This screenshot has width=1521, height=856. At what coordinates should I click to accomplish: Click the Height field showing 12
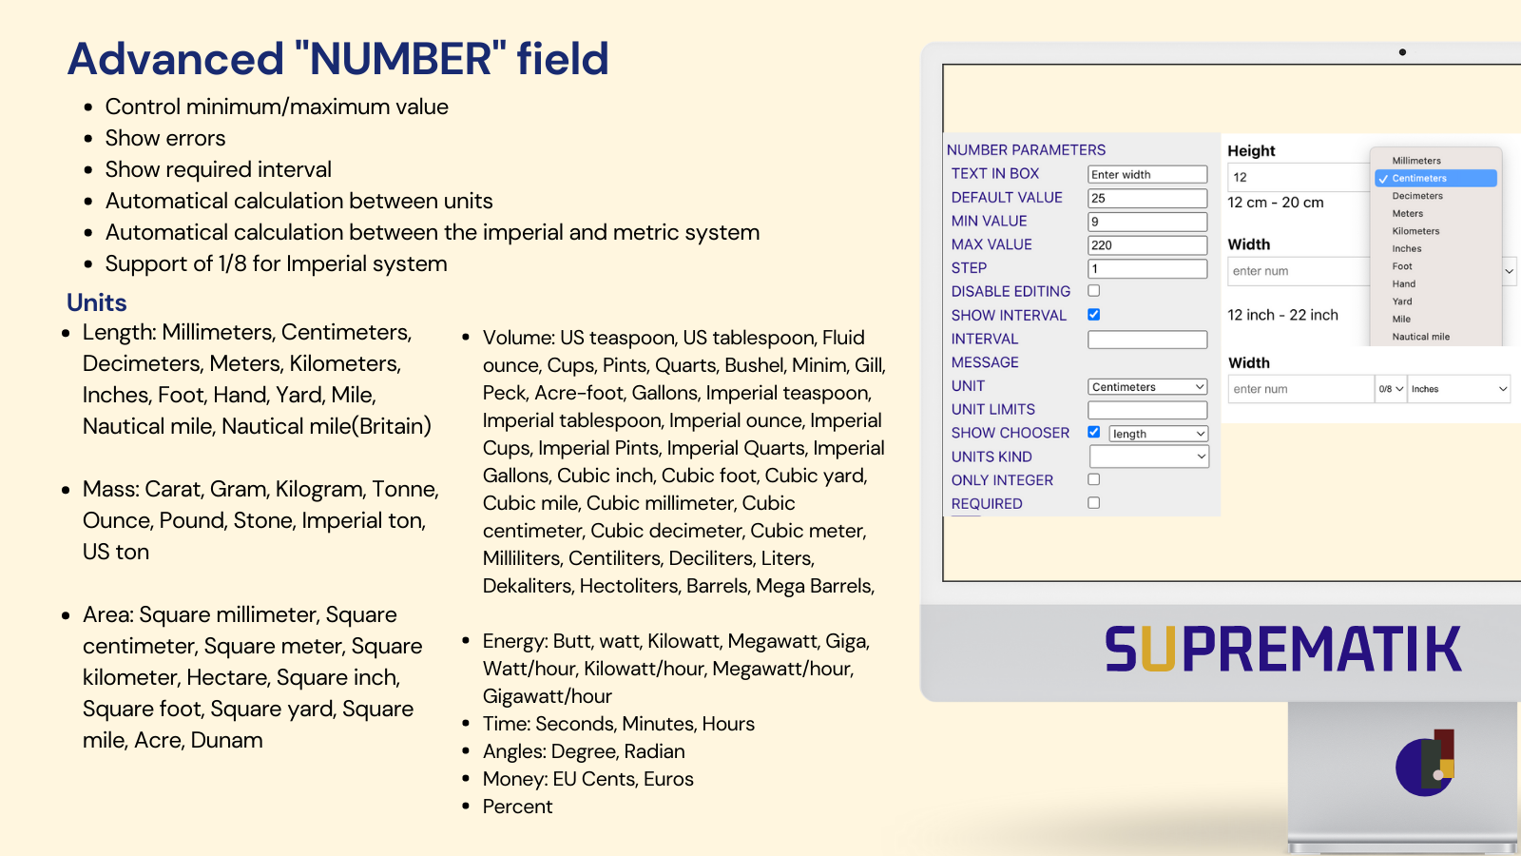click(x=1298, y=176)
